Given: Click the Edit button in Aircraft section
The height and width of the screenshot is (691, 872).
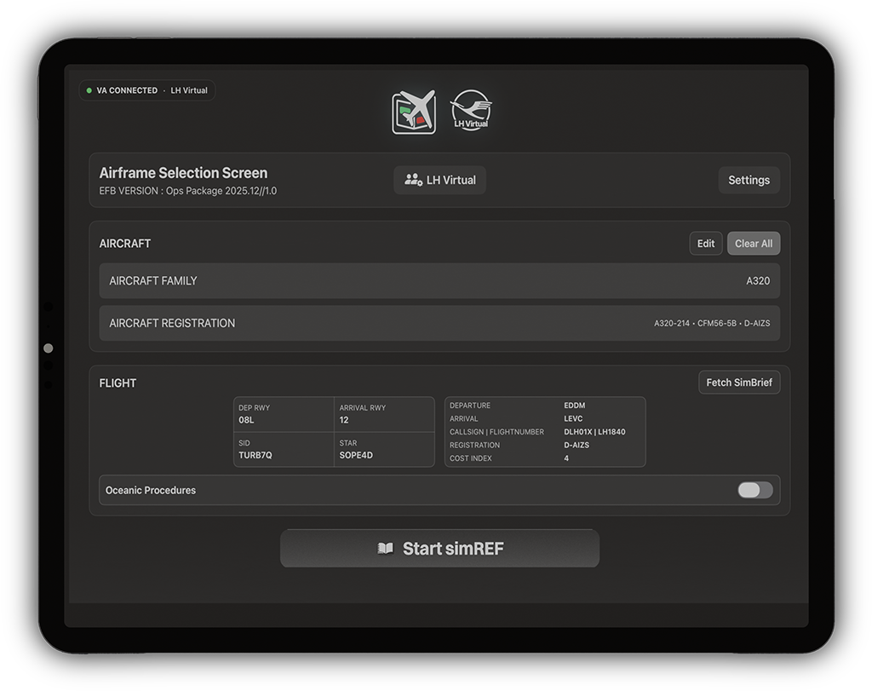Looking at the screenshot, I should click(x=706, y=244).
